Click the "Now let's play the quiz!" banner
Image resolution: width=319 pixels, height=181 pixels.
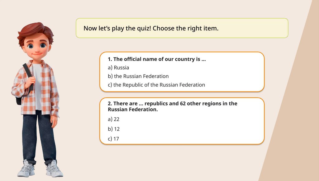(x=182, y=28)
